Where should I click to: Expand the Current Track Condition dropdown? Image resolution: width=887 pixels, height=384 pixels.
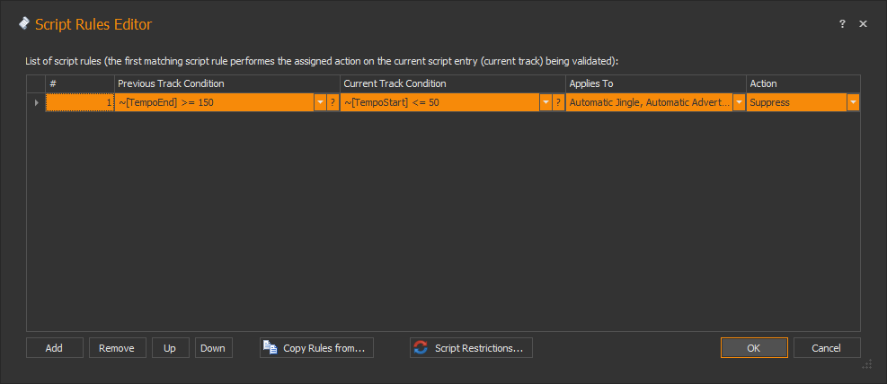point(546,102)
